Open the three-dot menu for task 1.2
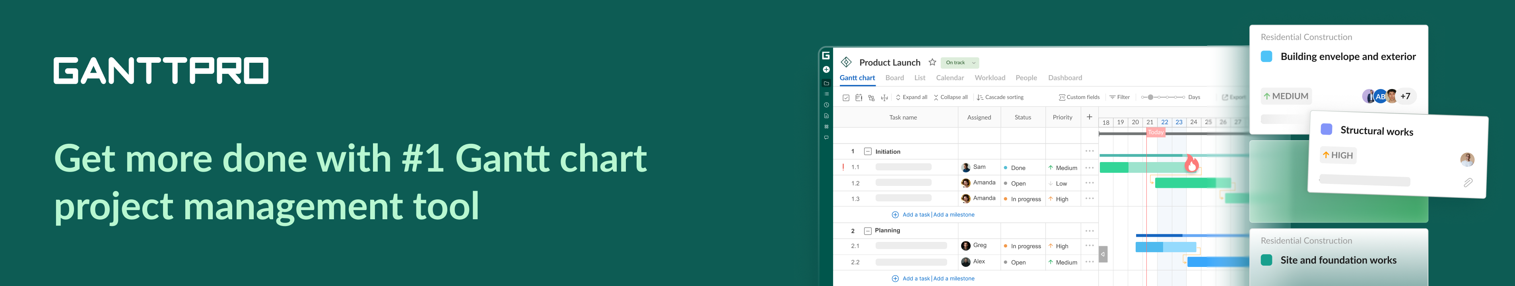 pos(1089,183)
